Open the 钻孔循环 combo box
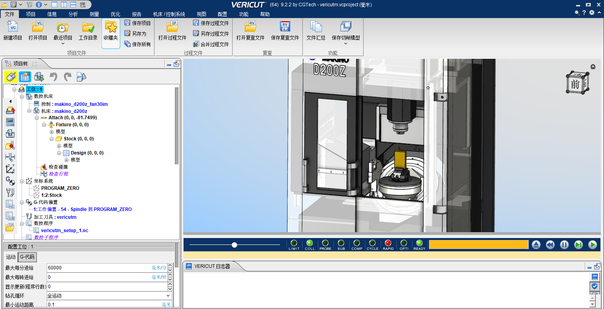 click(x=109, y=296)
